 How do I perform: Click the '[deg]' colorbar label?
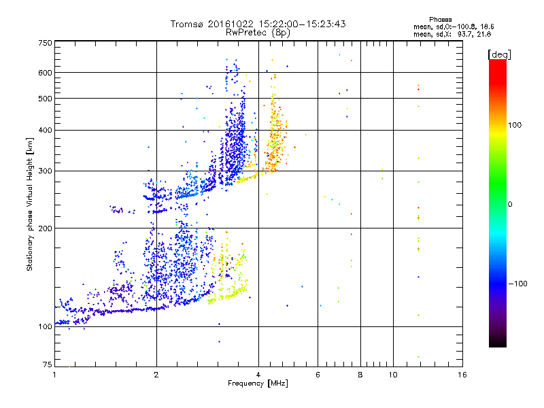499,54
